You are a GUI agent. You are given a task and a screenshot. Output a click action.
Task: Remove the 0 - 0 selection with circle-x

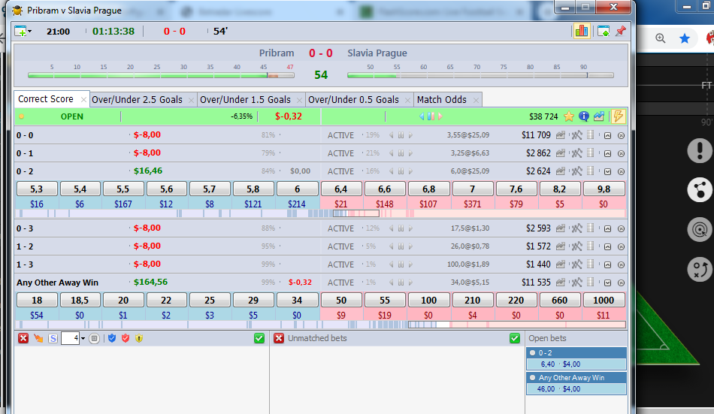pyautogui.click(x=621, y=136)
